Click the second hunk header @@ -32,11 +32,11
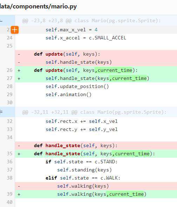Screen dimensions: 177x207 click(x=94, y=112)
